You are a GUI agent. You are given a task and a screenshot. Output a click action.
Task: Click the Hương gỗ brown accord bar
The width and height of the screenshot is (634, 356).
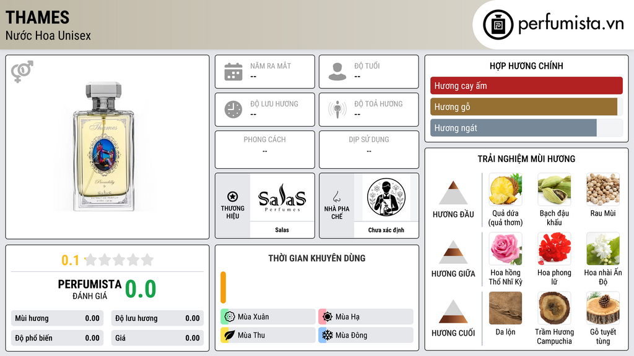click(x=524, y=106)
